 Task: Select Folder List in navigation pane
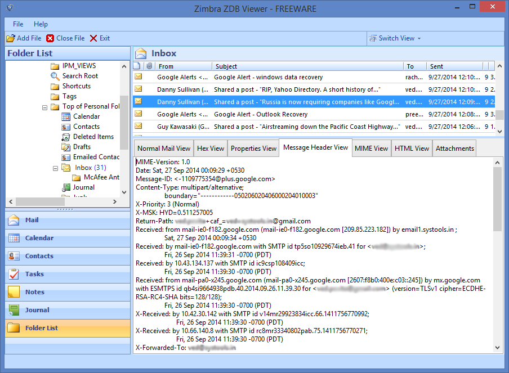[x=68, y=328]
